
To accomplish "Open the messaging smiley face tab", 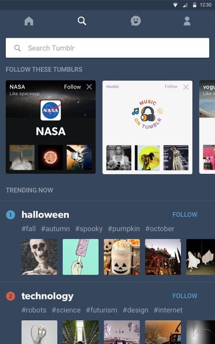I will 136,21.
